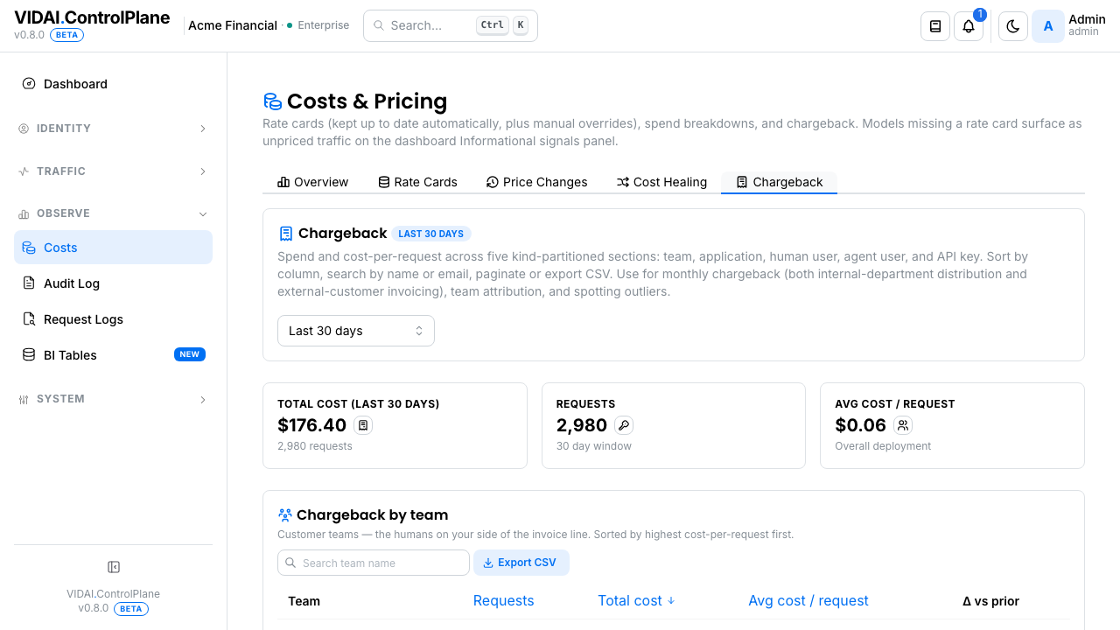Screen dimensions: 1120x630
Task: Click the Acme Financial organization name
Action: pos(233,25)
